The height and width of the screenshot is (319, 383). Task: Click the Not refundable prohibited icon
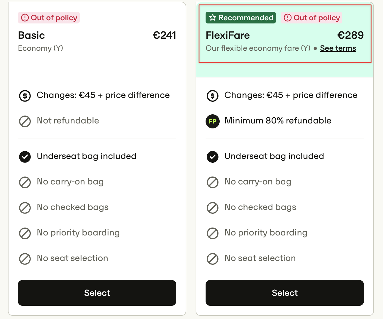25,121
